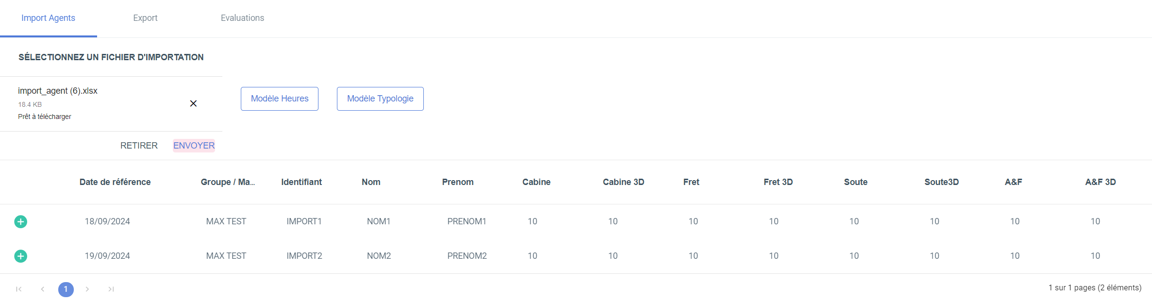Download the Modèle Heures template
The image size is (1152, 302).
(280, 99)
